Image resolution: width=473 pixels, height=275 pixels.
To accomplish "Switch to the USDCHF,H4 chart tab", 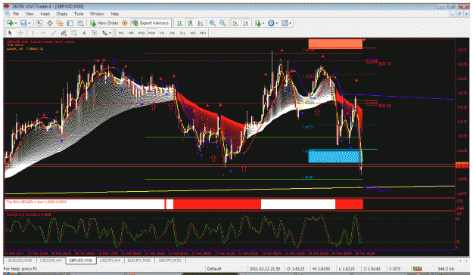I will pyautogui.click(x=51, y=261).
